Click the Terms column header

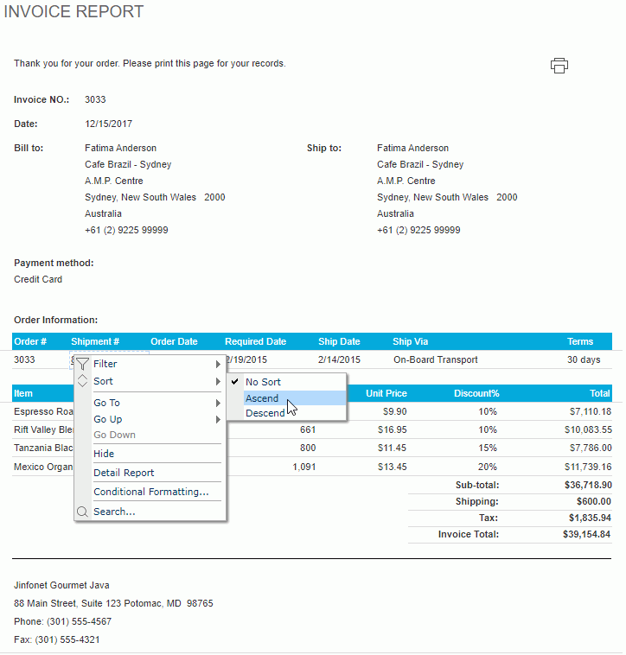click(580, 341)
